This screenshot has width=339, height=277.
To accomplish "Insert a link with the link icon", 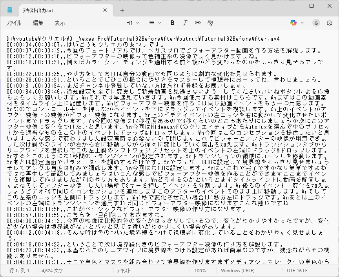I will point(197,23).
